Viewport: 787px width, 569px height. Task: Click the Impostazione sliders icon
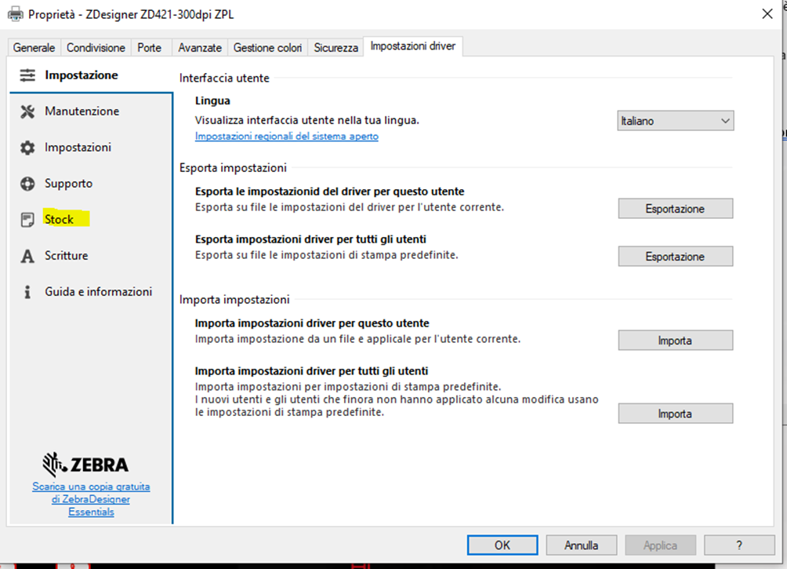[x=27, y=75]
